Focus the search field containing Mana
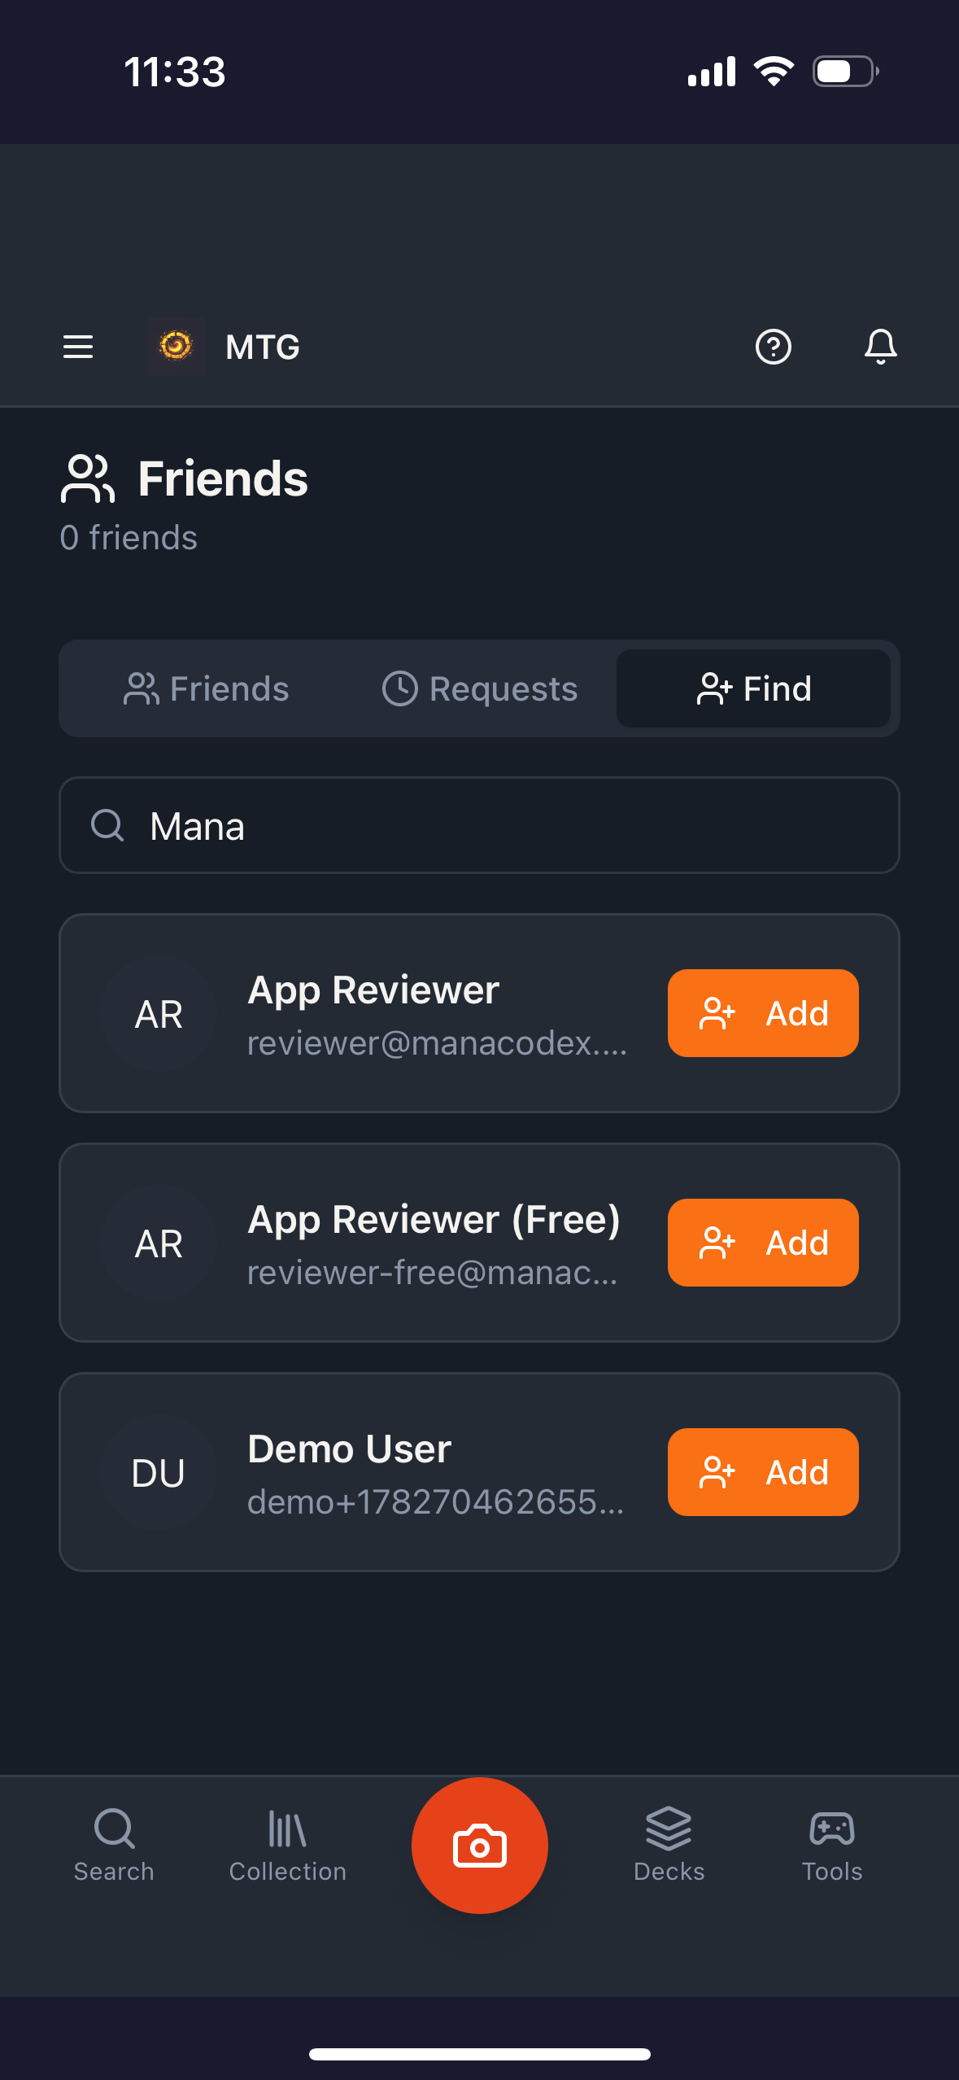This screenshot has width=959, height=2080. [479, 825]
